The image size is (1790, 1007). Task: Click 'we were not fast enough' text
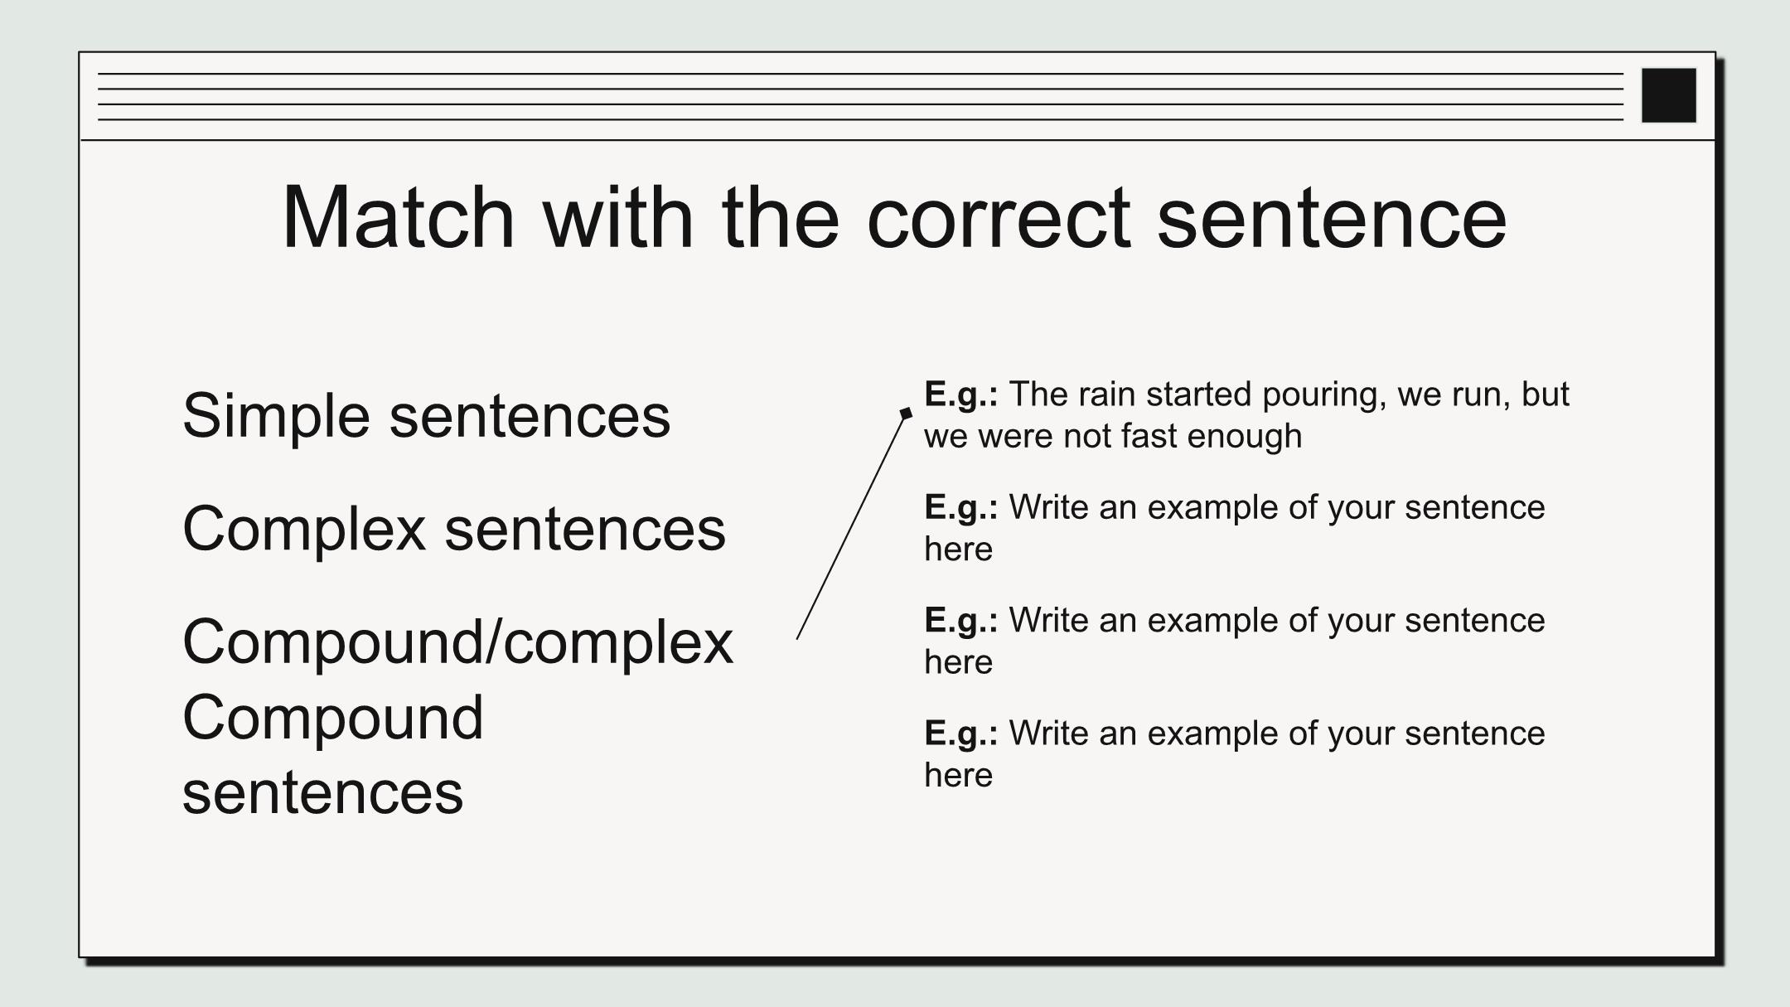pos(1113,437)
